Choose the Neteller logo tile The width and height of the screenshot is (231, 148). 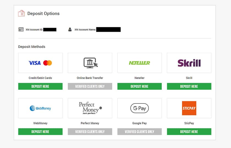(139, 63)
